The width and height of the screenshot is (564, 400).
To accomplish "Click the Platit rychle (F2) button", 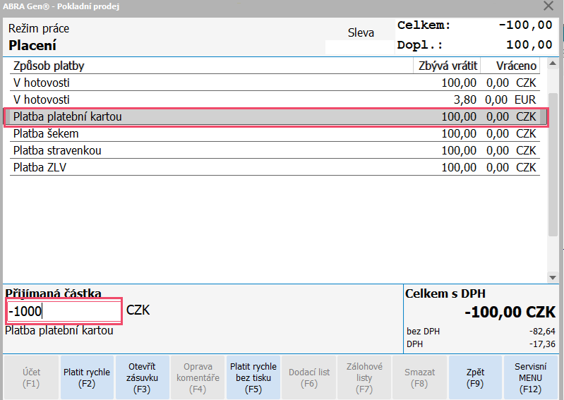I will tap(87, 377).
